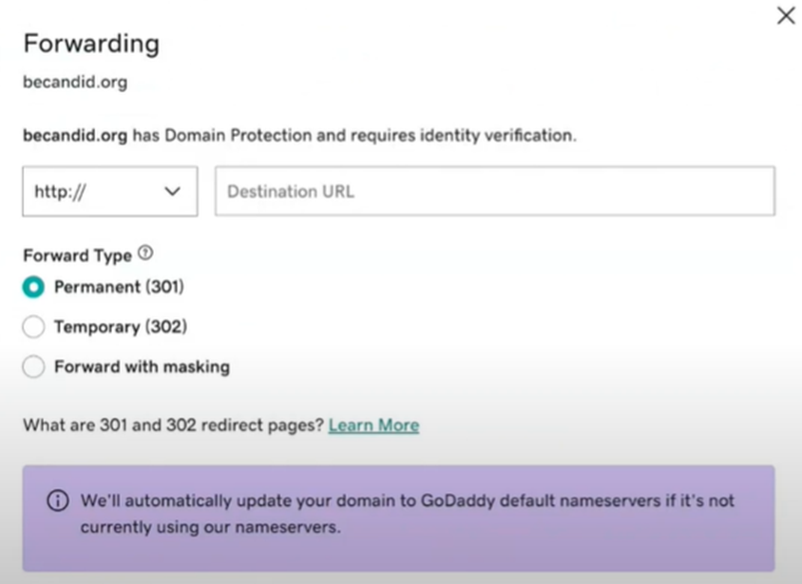Click the info icon in nameserver notice
Viewport: 802px width, 584px height.
pyautogui.click(x=58, y=500)
